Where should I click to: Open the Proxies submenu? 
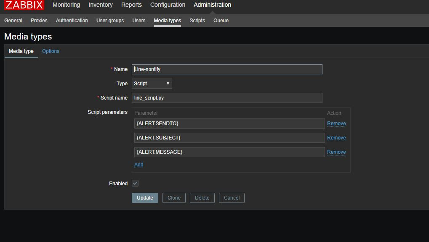(x=39, y=21)
